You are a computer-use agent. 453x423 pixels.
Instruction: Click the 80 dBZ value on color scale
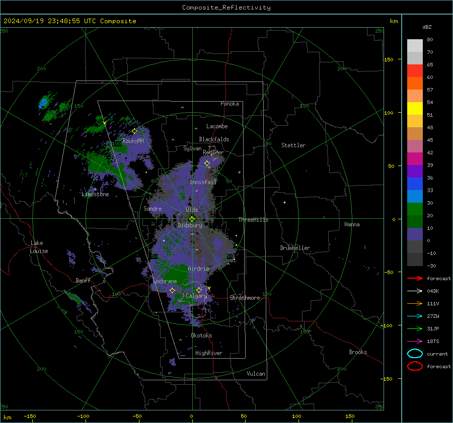click(430, 40)
